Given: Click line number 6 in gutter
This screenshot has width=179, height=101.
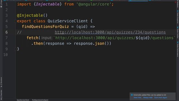Looking at the screenshot, I should (x=6, y=32).
